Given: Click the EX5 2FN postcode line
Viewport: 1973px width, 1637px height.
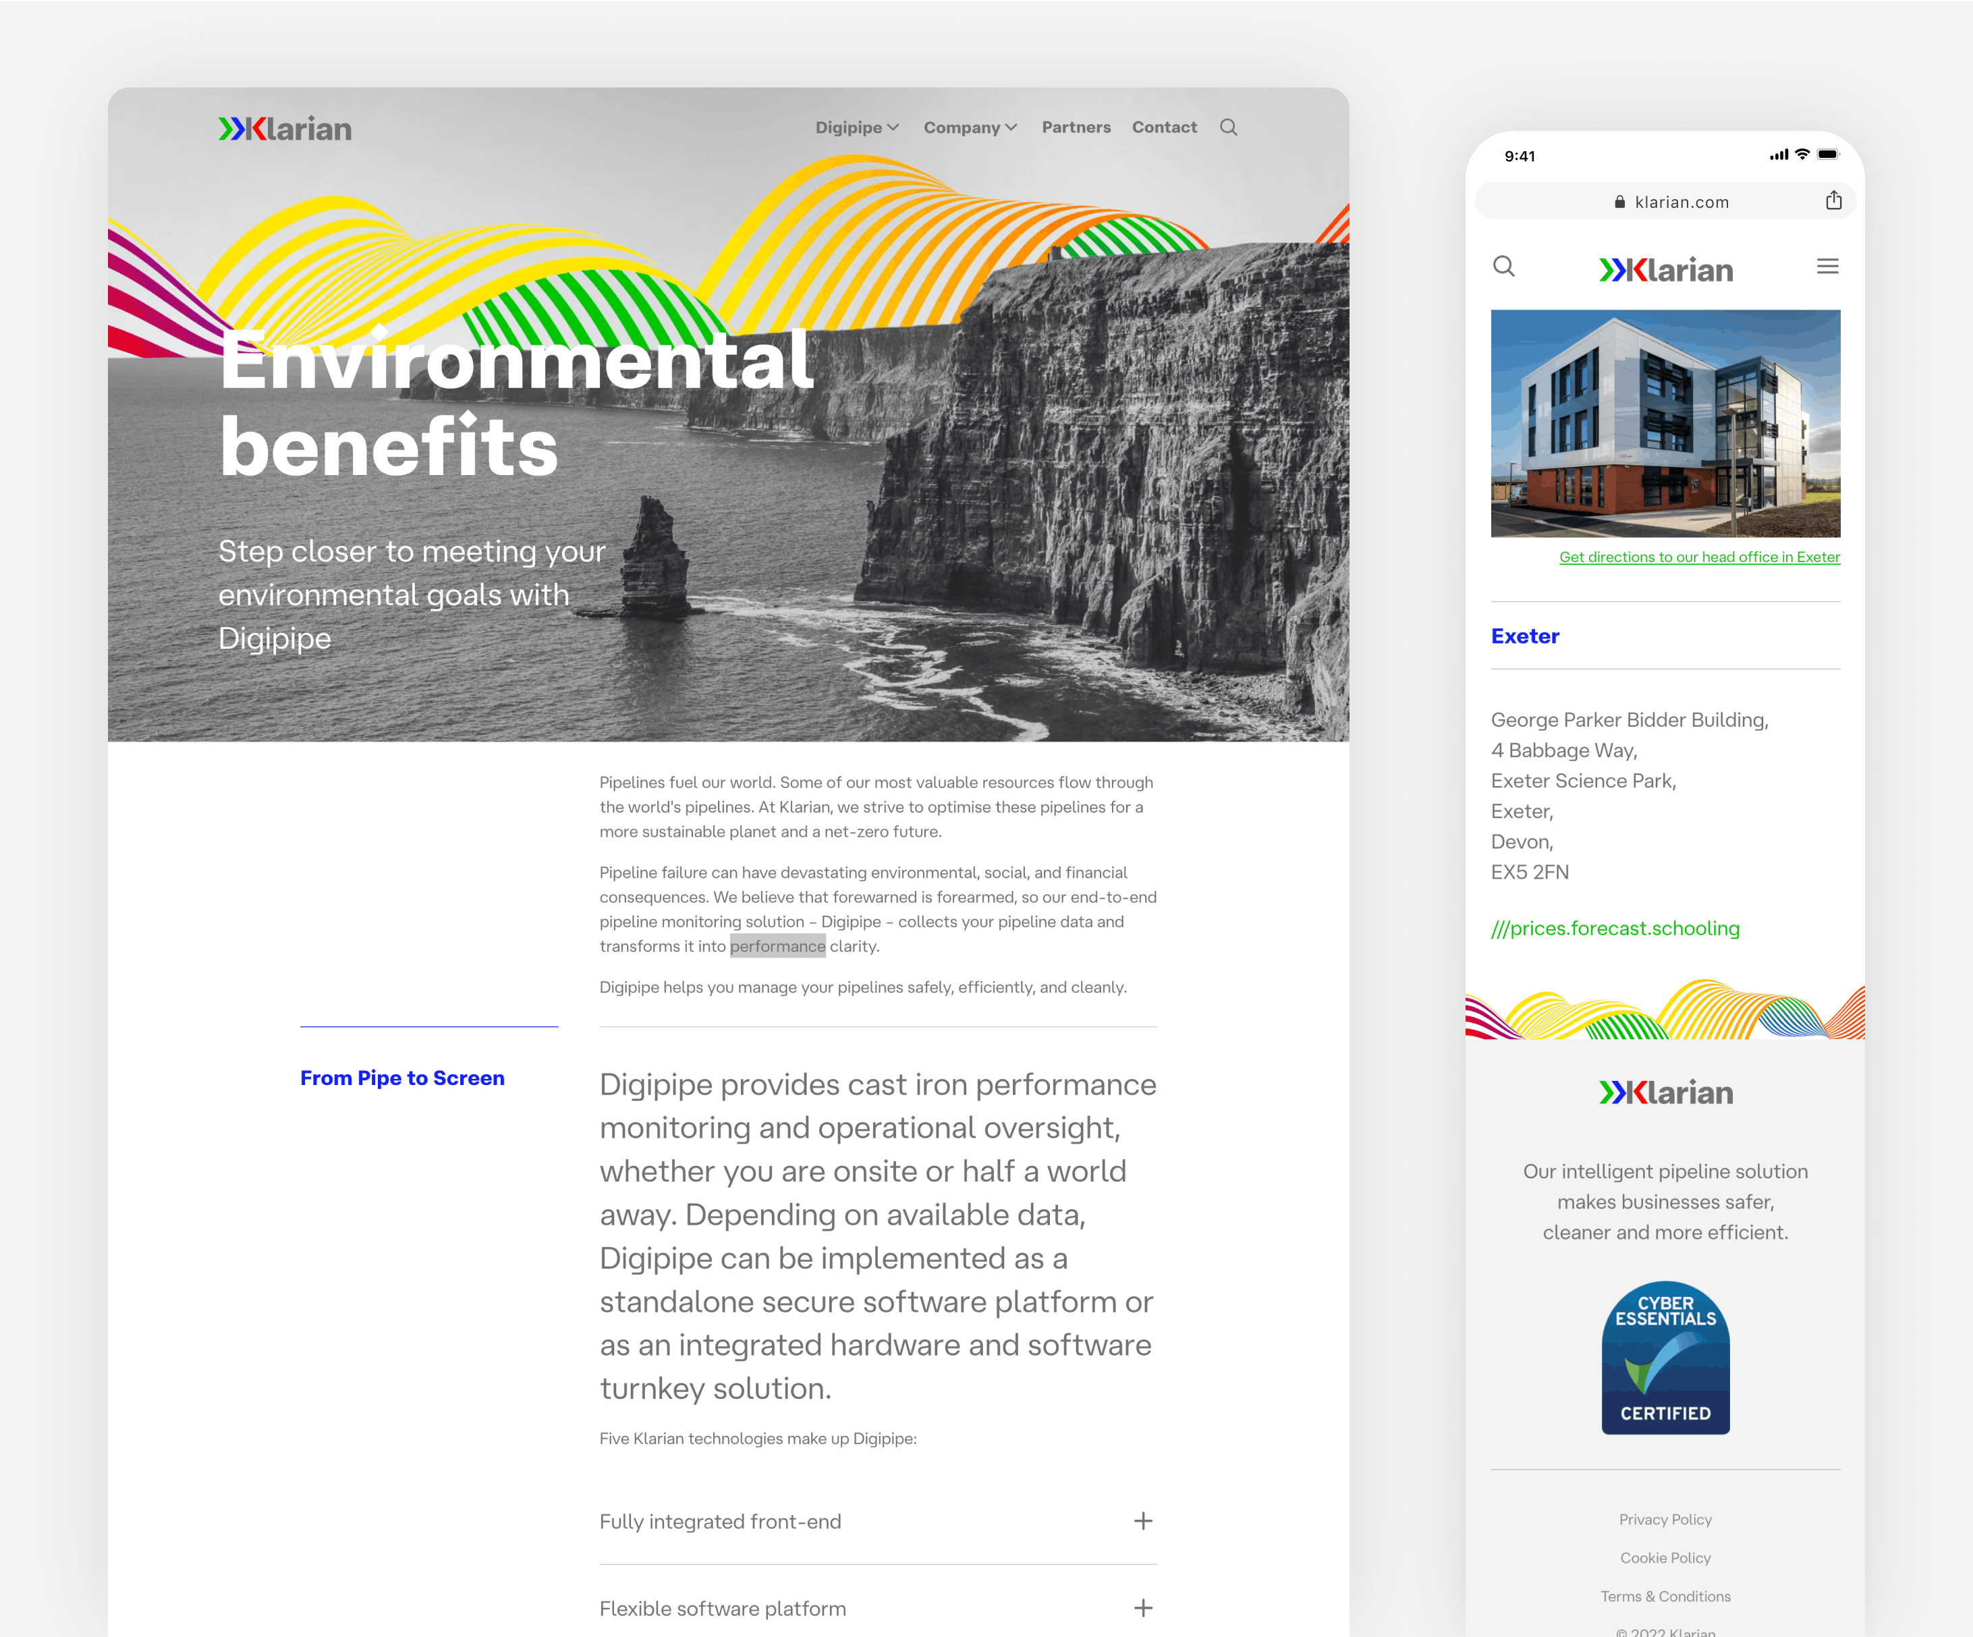Looking at the screenshot, I should pos(1530,872).
